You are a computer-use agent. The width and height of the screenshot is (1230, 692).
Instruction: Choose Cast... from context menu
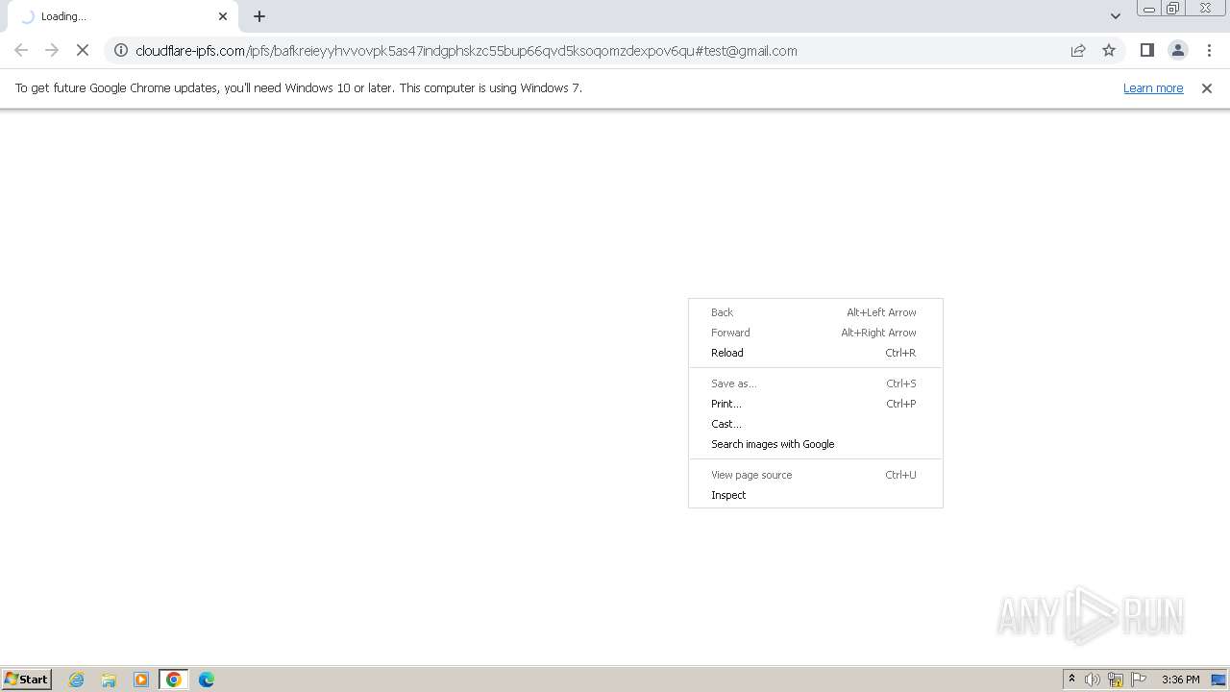pyautogui.click(x=816, y=424)
